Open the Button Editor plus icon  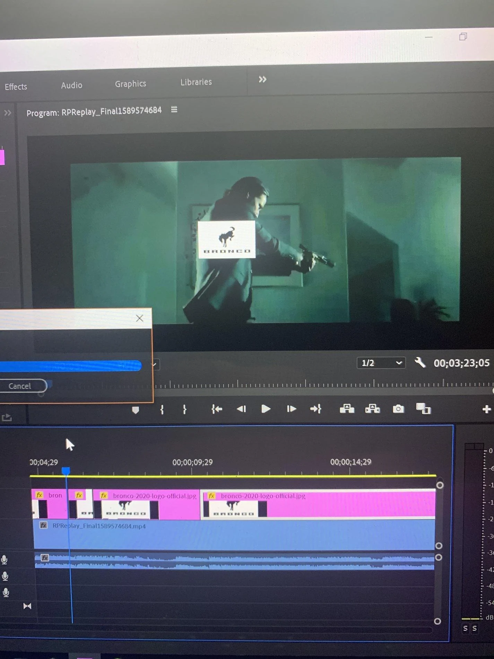click(x=486, y=410)
